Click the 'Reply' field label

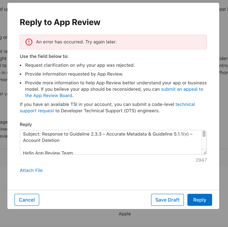tap(26, 124)
